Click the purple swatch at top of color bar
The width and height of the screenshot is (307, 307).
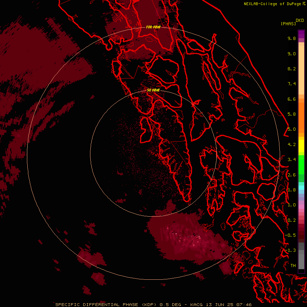pos(301,34)
